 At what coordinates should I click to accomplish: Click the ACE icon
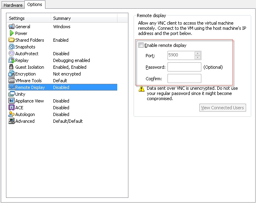click(11, 108)
